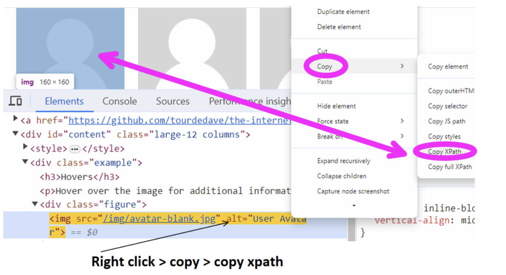Switch to the Performance insights tab

pyautogui.click(x=240, y=101)
